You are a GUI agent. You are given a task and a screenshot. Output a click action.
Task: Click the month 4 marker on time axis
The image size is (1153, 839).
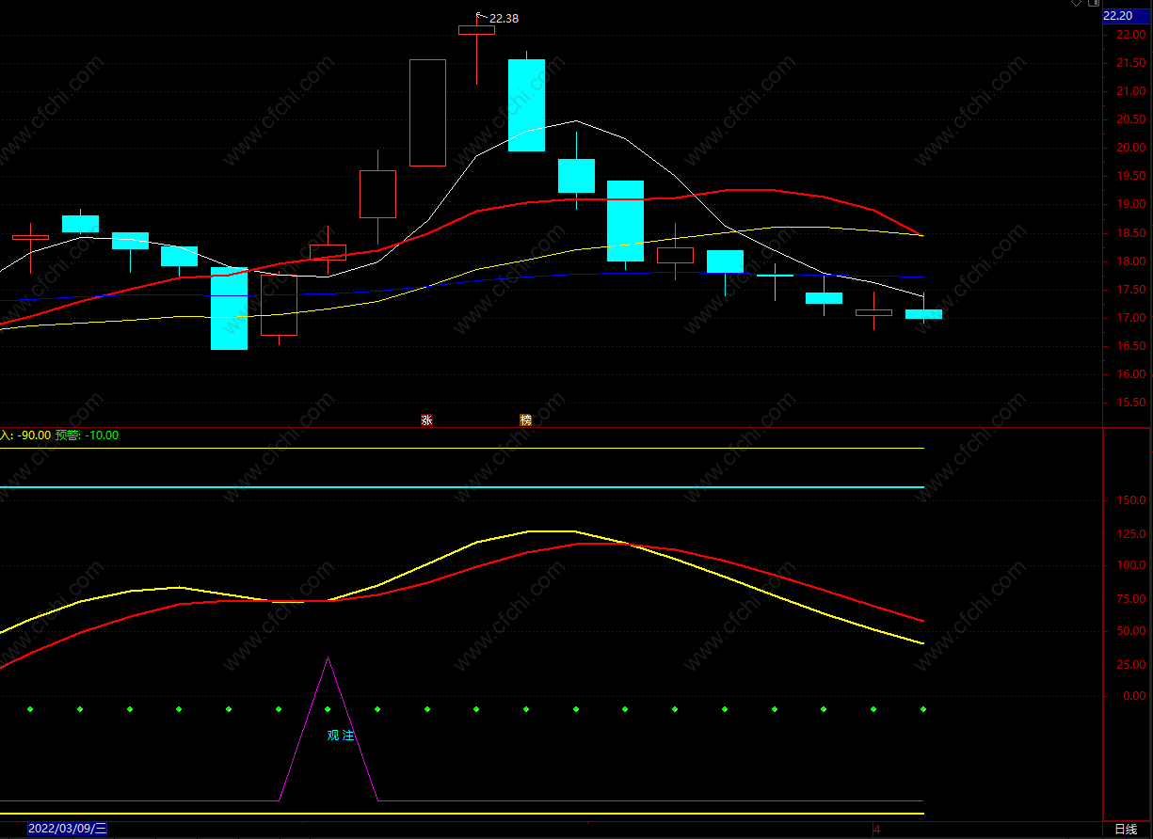pyautogui.click(x=876, y=829)
